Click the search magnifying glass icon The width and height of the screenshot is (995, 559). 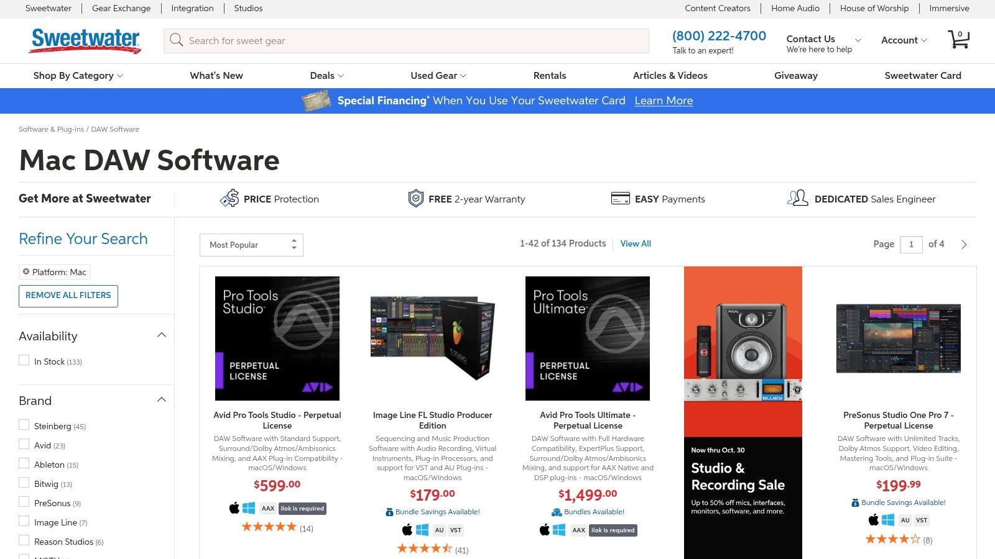176,40
